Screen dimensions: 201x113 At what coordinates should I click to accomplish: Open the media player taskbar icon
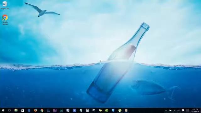coord(126,110)
